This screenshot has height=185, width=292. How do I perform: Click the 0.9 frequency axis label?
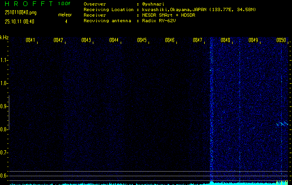[x=3, y=106]
